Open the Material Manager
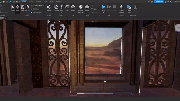This screenshot has height=101, width=180. 81,9
